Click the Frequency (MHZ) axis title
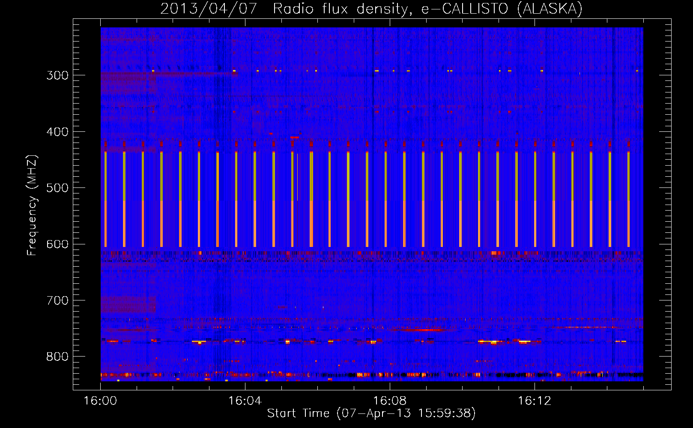The width and height of the screenshot is (693, 428). (x=32, y=205)
